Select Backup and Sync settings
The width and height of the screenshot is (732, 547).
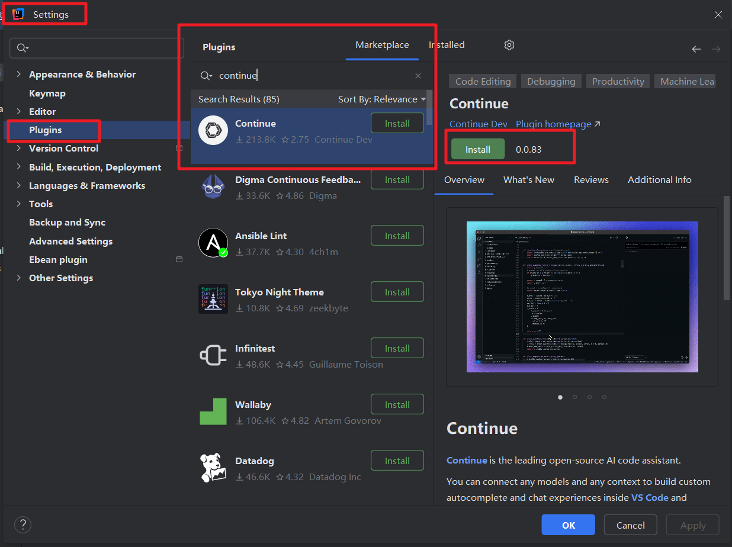pyautogui.click(x=68, y=222)
